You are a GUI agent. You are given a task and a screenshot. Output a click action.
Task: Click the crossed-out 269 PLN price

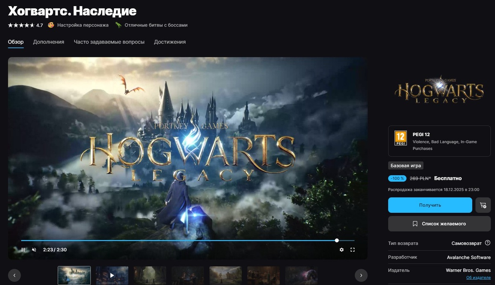[x=420, y=179]
